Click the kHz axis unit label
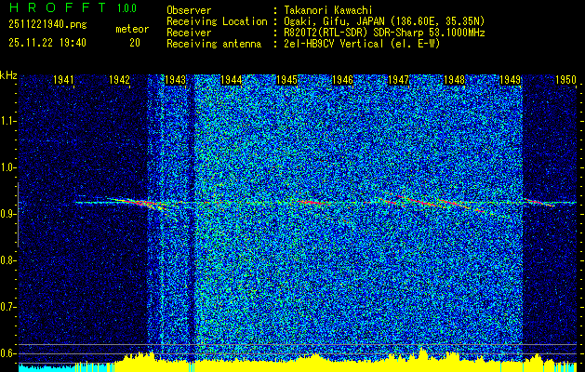Screen dimensions: 585x372 coord(8,75)
